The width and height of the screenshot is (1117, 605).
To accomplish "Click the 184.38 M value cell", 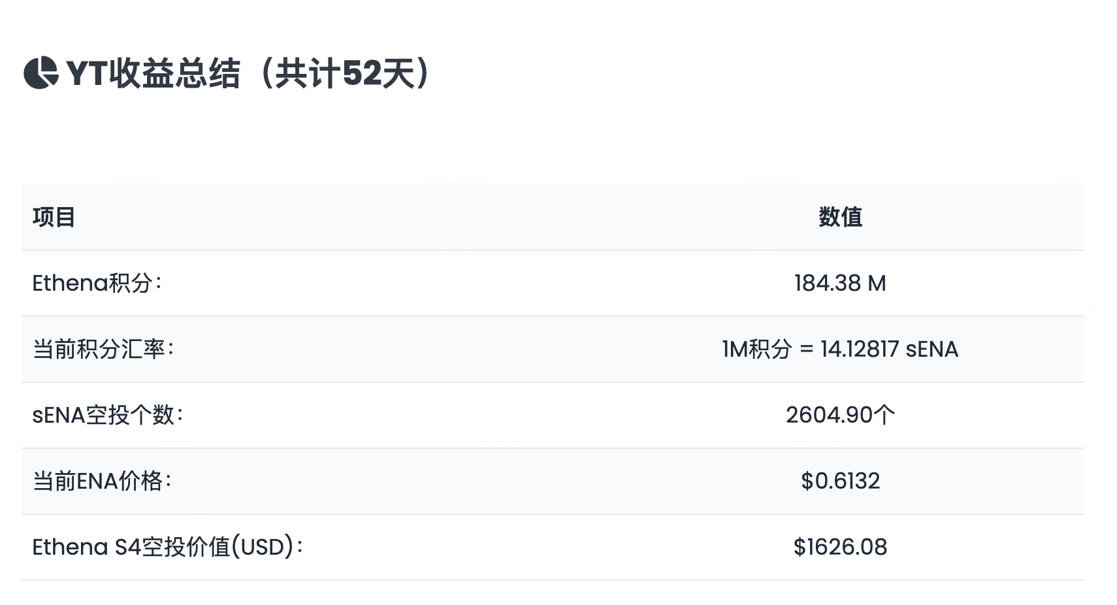I will point(840,283).
